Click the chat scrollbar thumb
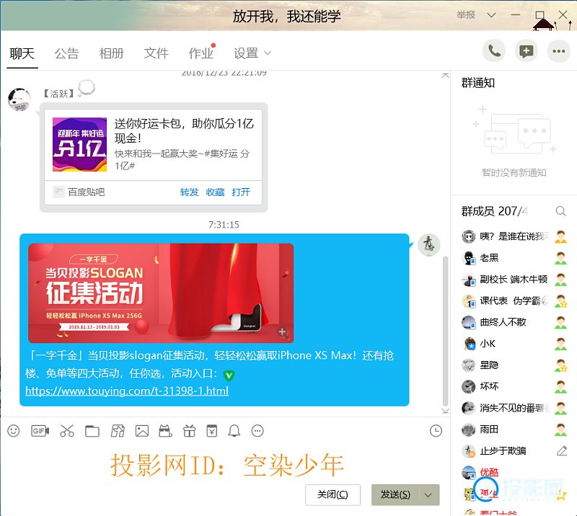 click(445, 331)
